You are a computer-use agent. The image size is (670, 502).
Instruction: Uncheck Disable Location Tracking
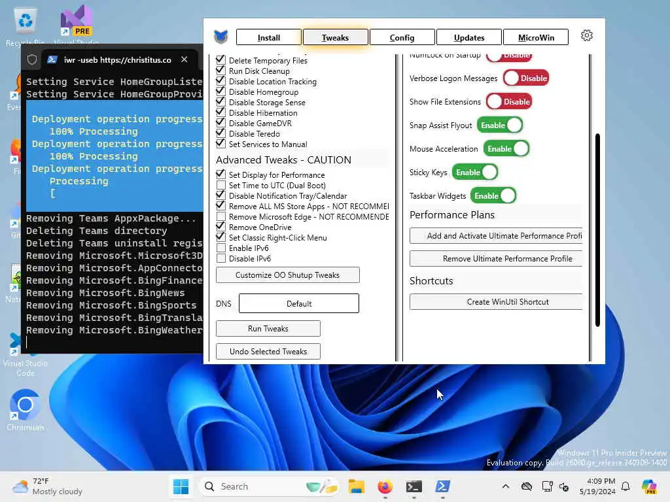(220, 80)
